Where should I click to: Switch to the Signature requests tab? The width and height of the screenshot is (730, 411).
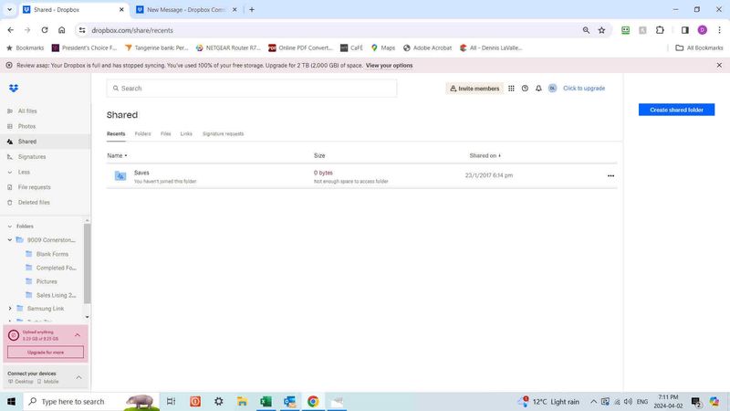point(223,134)
